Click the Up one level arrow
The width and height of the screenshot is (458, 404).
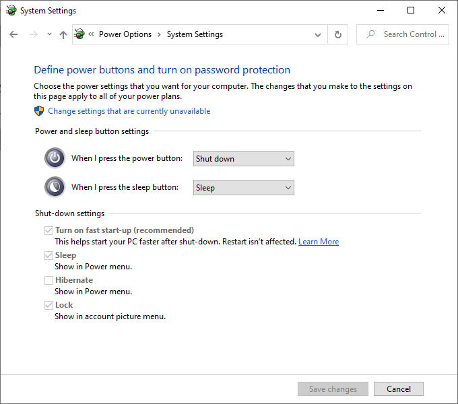[x=63, y=34]
